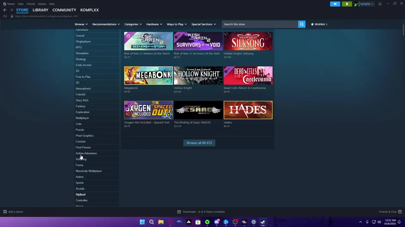Image resolution: width=405 pixels, height=227 pixels.
Task: Click in the Search the store field
Action: 260,24
